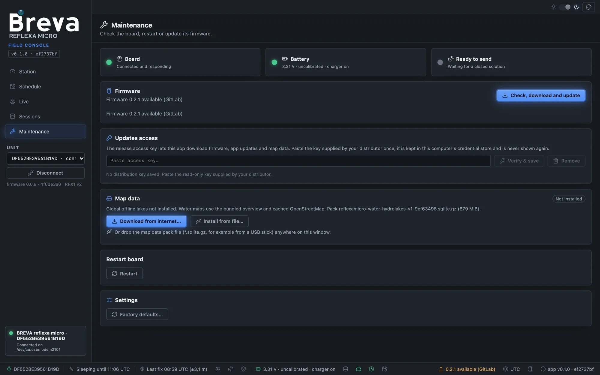The width and height of the screenshot is (600, 375).
Task: Click the satellite icon in status bar
Action: 218,369
